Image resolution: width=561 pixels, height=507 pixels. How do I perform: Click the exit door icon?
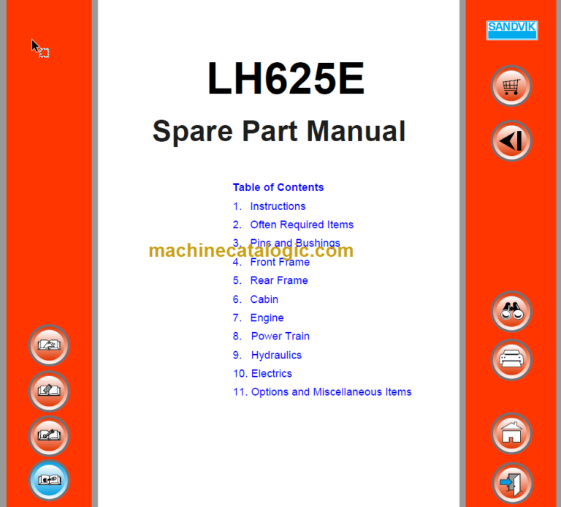tap(512, 483)
